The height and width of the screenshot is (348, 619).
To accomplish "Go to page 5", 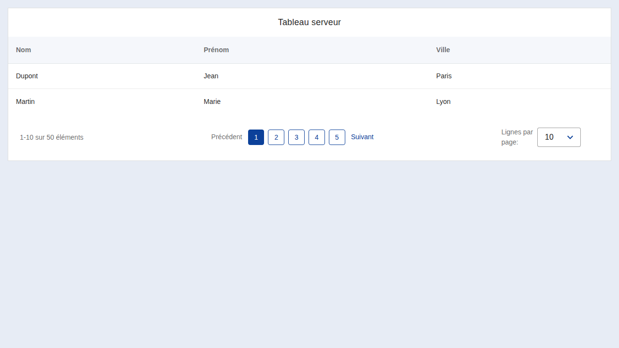I will click(337, 137).
